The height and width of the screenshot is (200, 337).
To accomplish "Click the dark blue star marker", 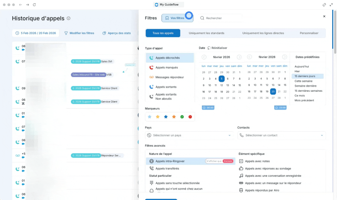I will 166,117.
